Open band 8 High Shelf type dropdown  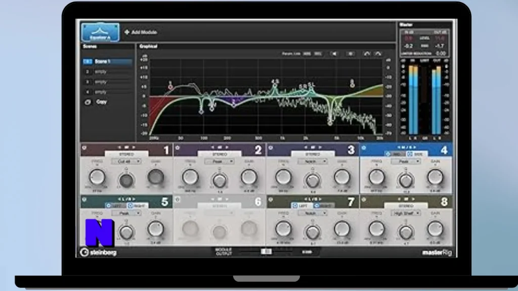click(406, 213)
